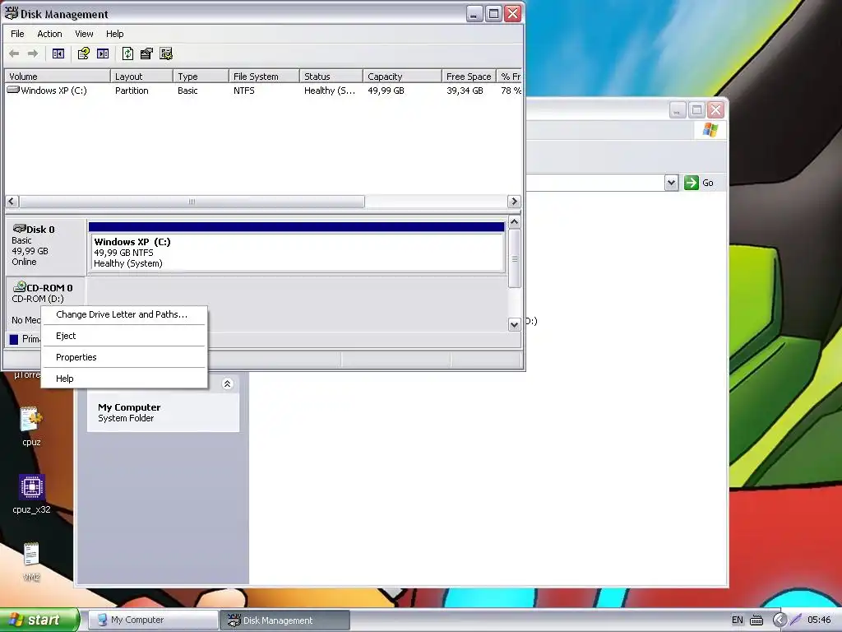This screenshot has width=842, height=632.
Task: Click the 39,34 GB free space cell
Action: click(465, 91)
